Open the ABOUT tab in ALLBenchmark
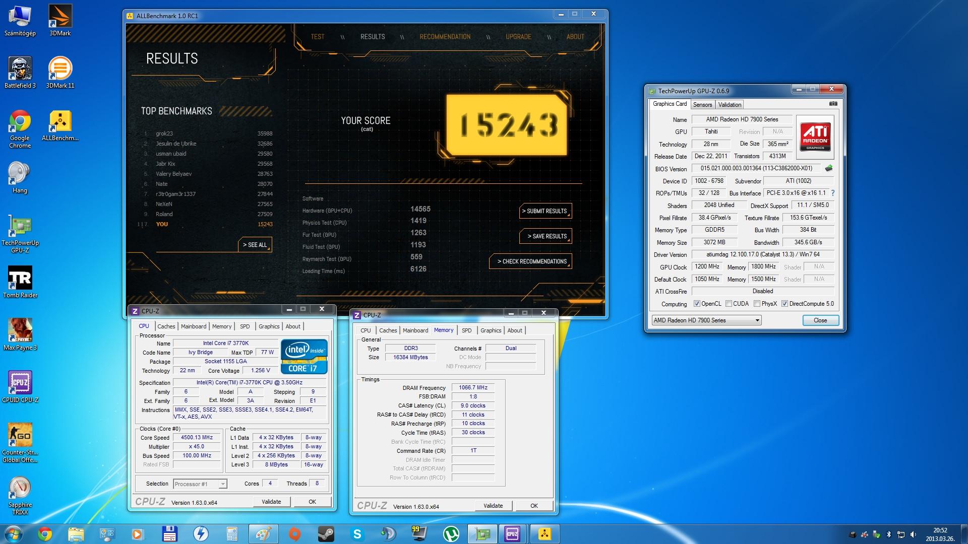Viewport: 968px width, 544px height. 575,37
